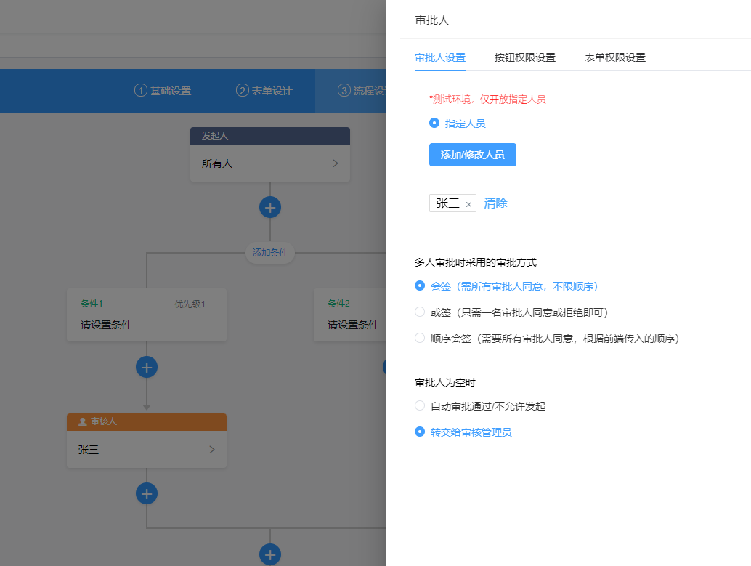Viewport: 751px width, 566px height.
Task: Click the plus icon below the 发起人 node
Action: [x=270, y=207]
